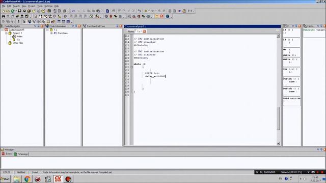
Task: Expand the Functions node
Action: pyautogui.click(x=51, y=33)
